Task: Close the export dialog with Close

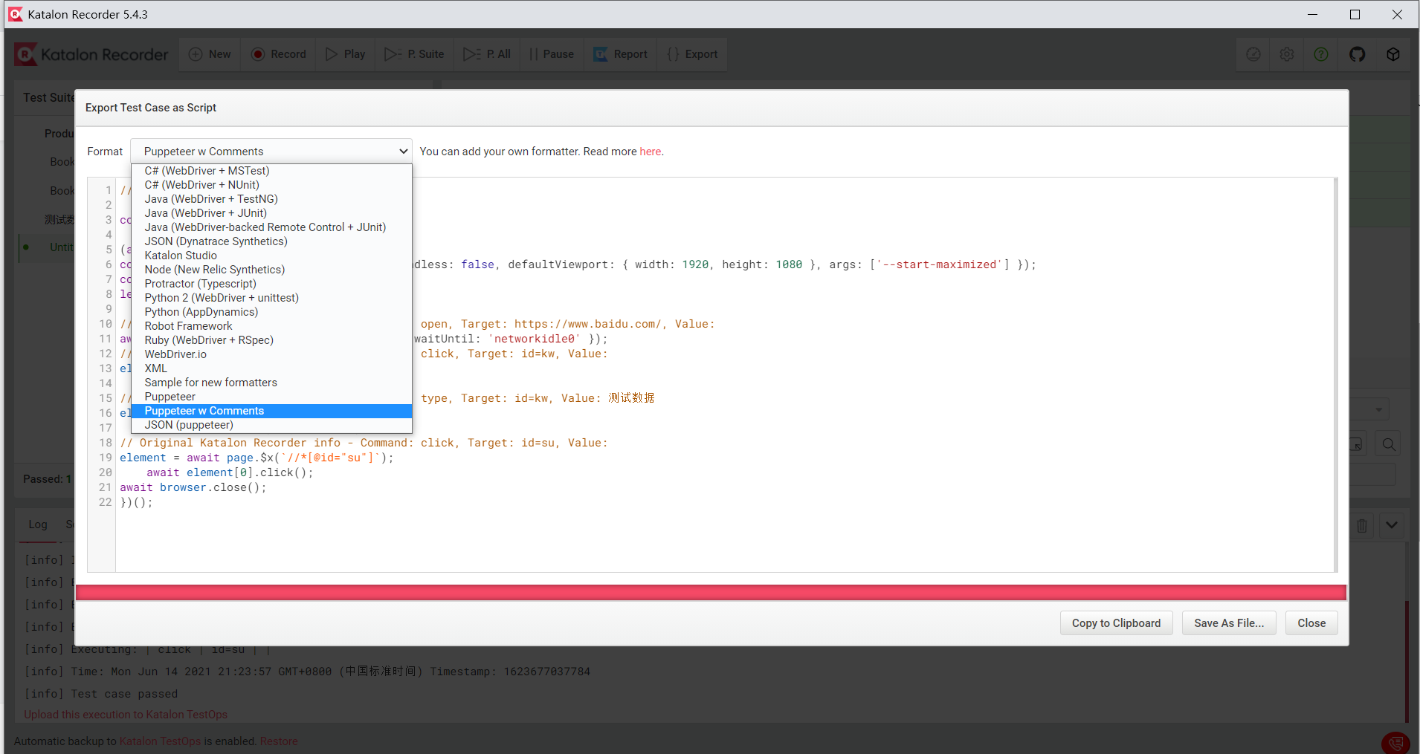Action: 1311,623
